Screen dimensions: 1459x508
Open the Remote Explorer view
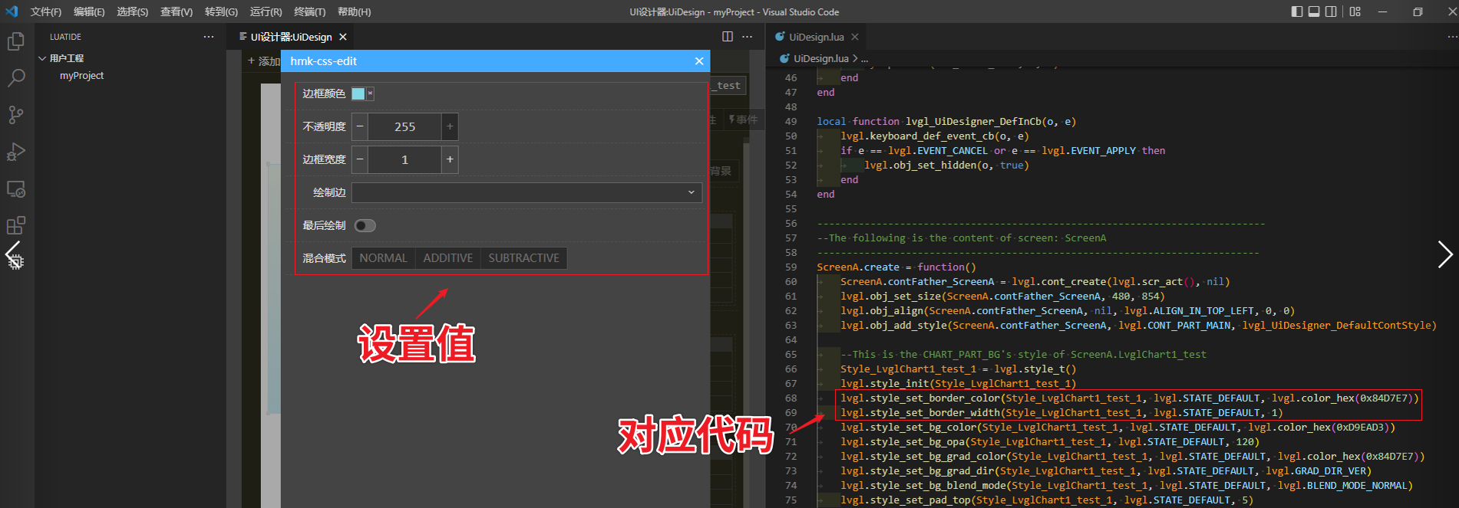[16, 188]
